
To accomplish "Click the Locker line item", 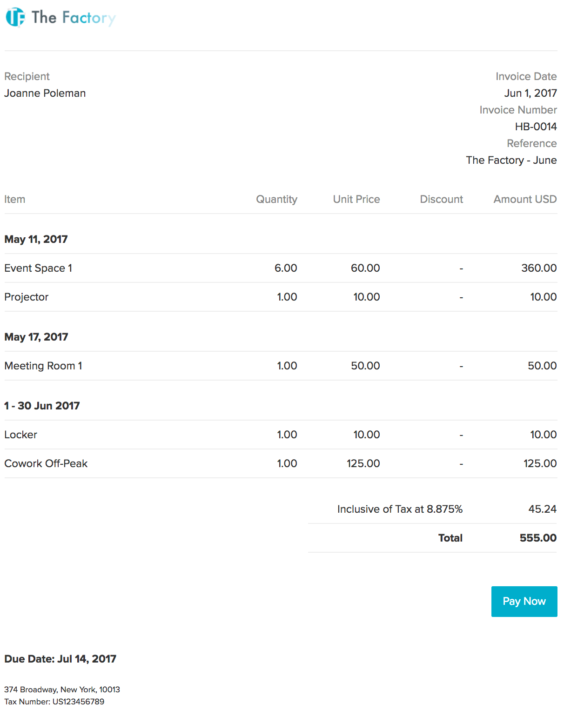I will [21, 435].
